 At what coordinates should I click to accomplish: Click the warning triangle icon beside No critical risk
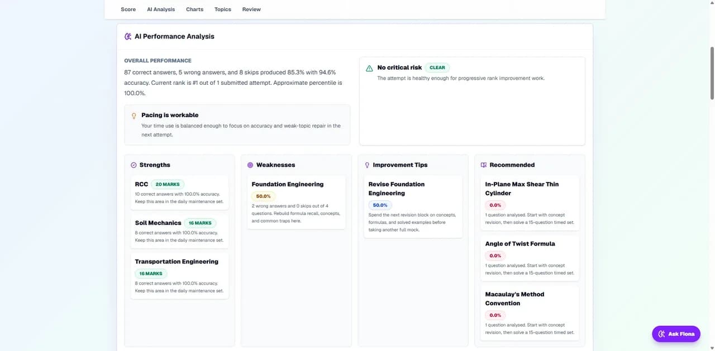[x=369, y=68]
